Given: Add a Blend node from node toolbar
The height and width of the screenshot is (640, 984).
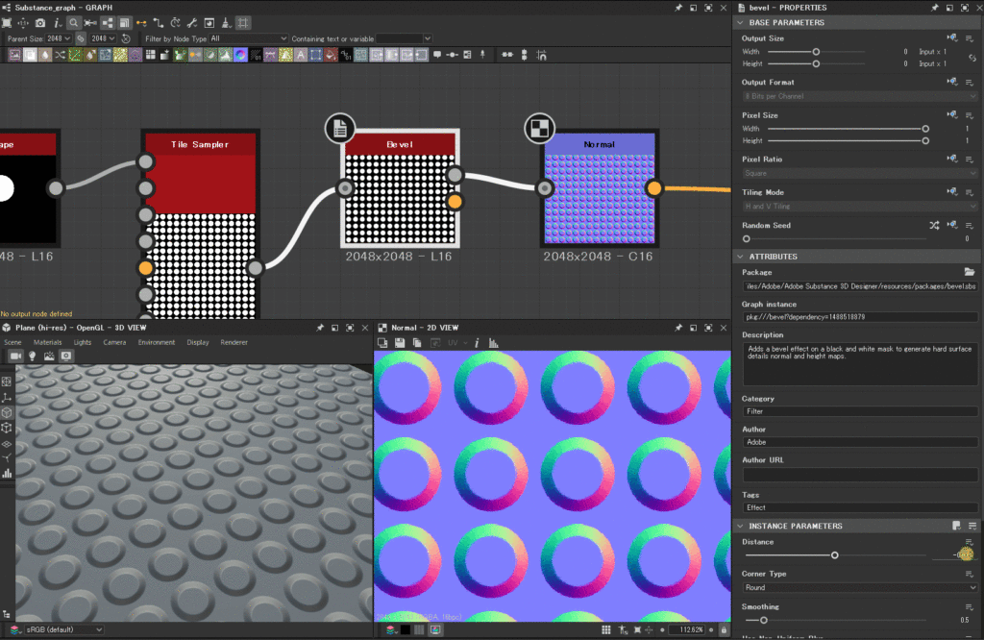Looking at the screenshot, I should [x=30, y=55].
